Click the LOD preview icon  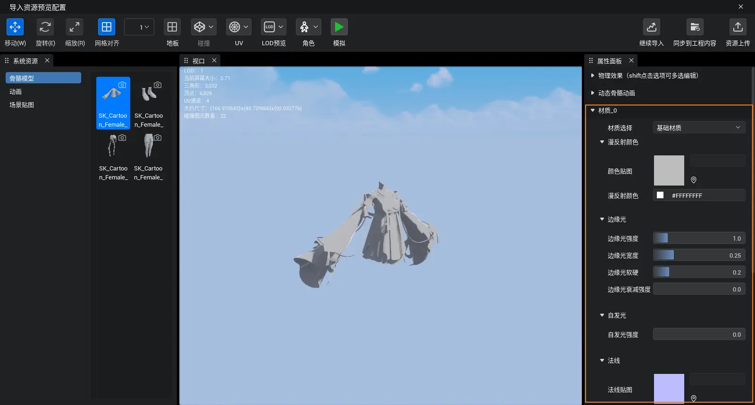point(269,27)
